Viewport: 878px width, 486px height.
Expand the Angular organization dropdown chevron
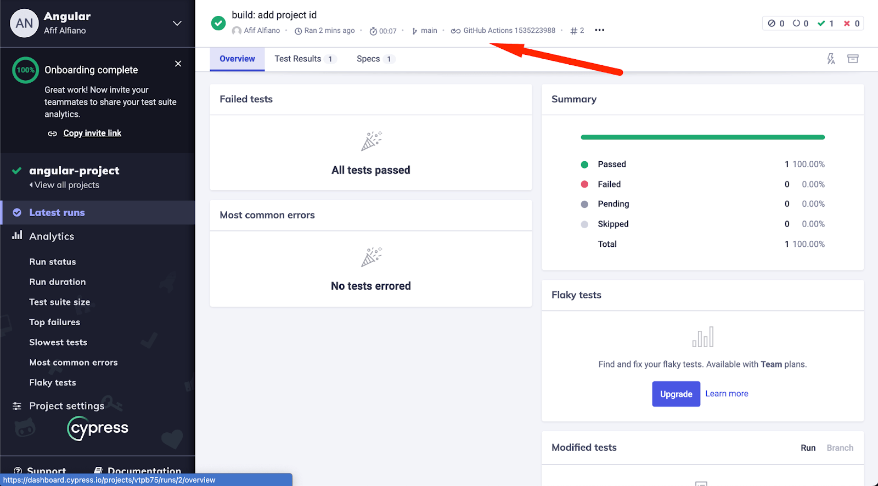(x=177, y=23)
